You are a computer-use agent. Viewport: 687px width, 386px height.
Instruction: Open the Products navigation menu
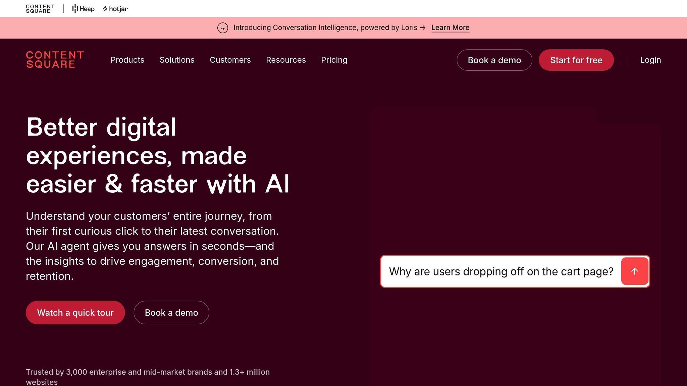click(127, 60)
